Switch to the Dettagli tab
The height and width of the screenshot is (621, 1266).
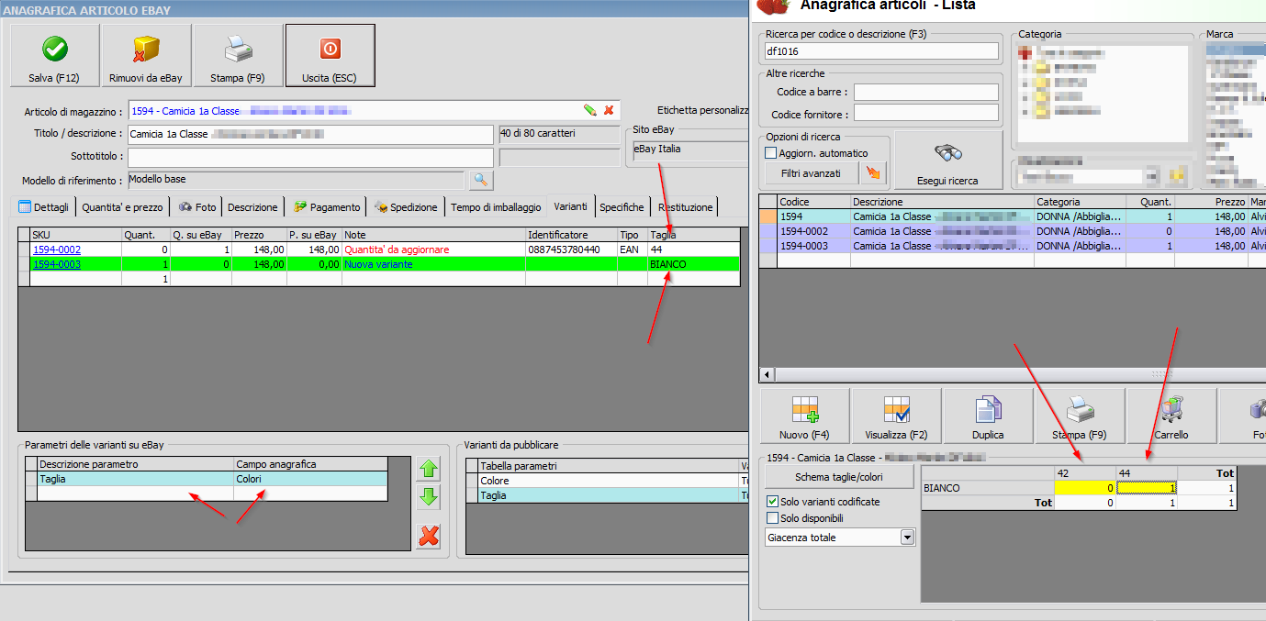pyautogui.click(x=45, y=206)
